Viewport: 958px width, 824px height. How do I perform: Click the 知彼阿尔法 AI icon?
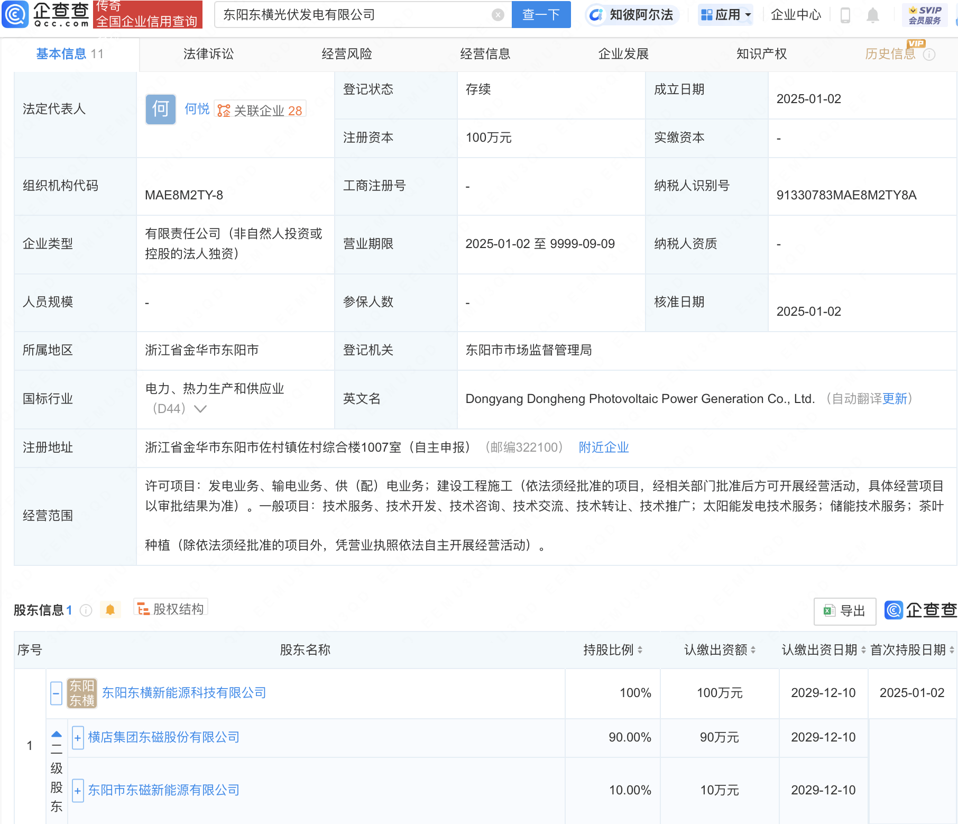coord(596,15)
